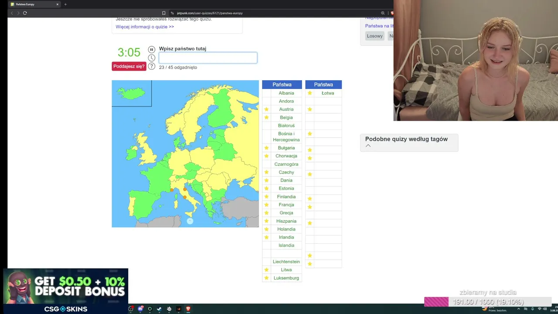This screenshot has height=314, width=558.
Task: Click the Iceland inset on the map
Action: tap(132, 93)
